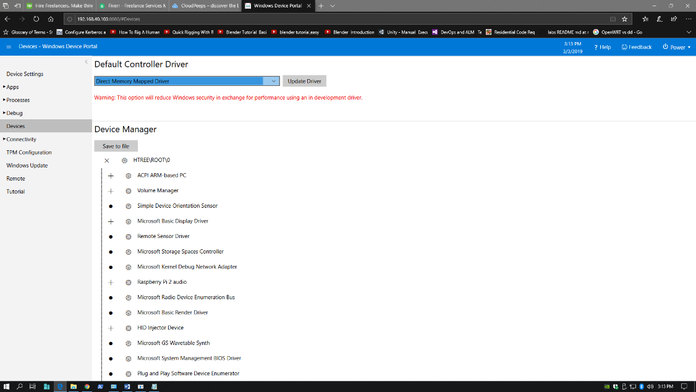Click the gear icon for Microsoft Storage Spaces Controller
This screenshot has width=696, height=392.
(x=129, y=252)
